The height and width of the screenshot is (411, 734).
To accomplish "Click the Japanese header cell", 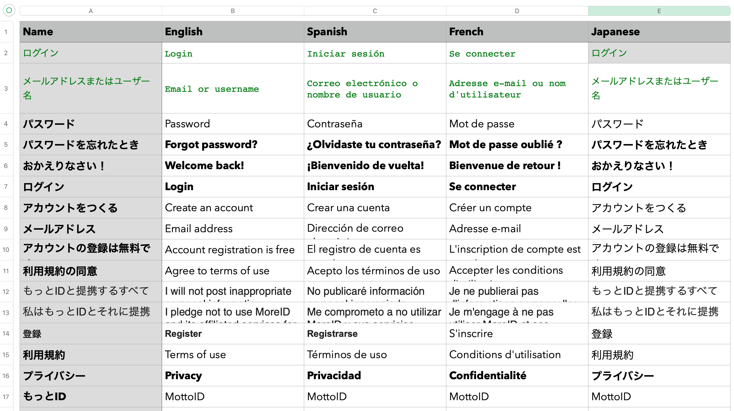I will pyautogui.click(x=659, y=32).
